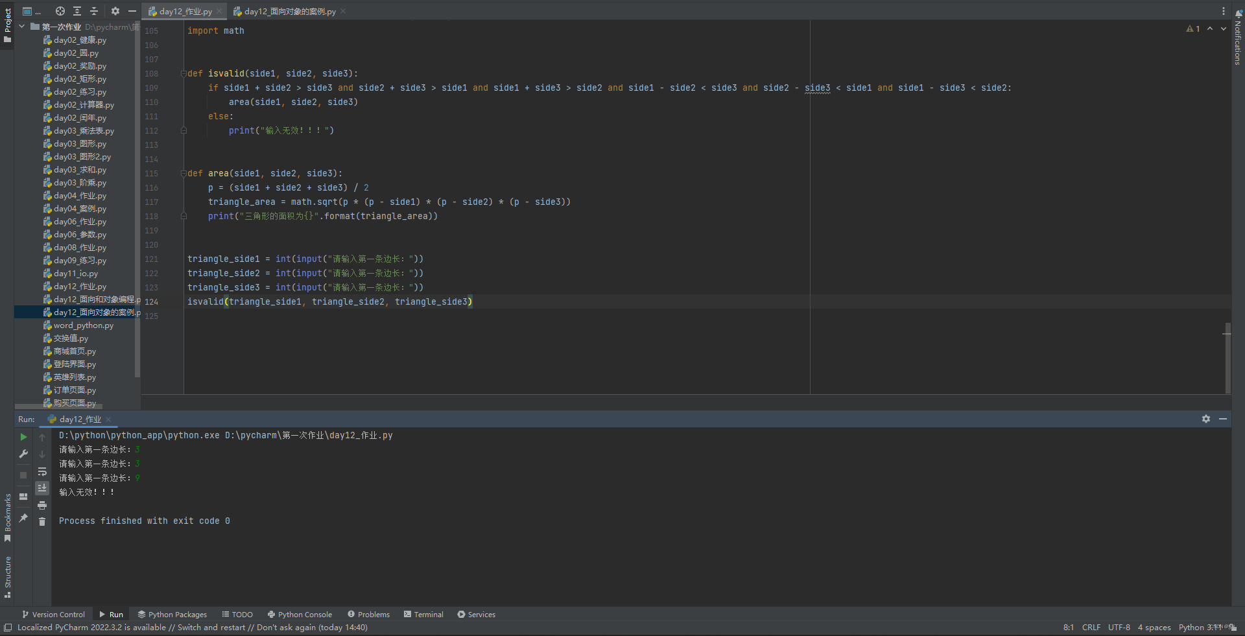Rerun day12_作业 with green play icon
Viewport: 1245px width, 636px height.
point(23,437)
